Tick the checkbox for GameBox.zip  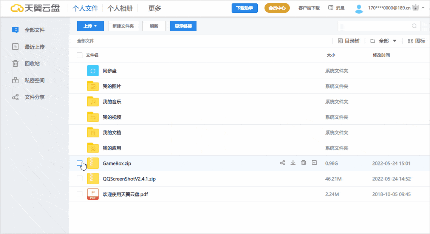tap(79, 163)
